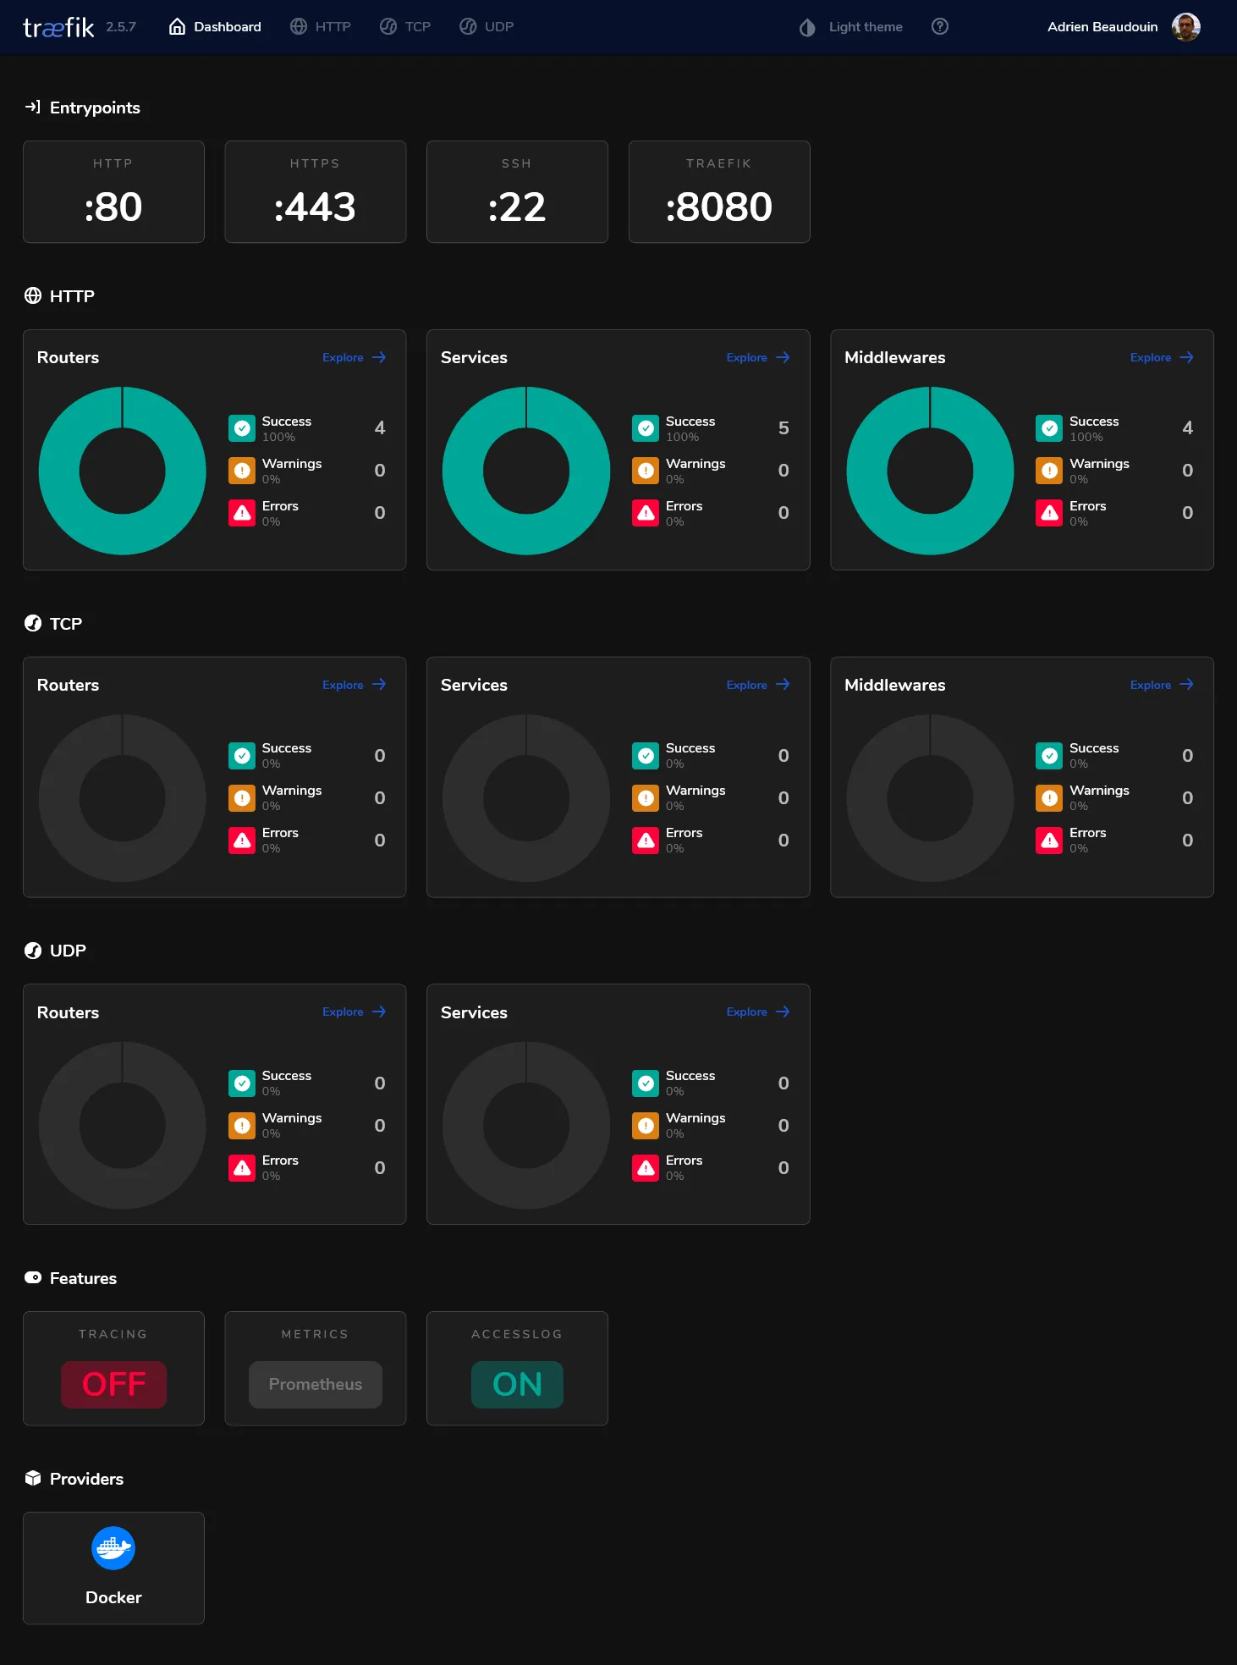Open the Dashboard nav tab
Image resolution: width=1237 pixels, height=1665 pixels.
(x=215, y=27)
